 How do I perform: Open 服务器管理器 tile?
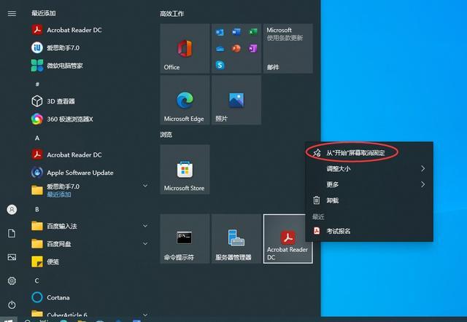(236, 239)
